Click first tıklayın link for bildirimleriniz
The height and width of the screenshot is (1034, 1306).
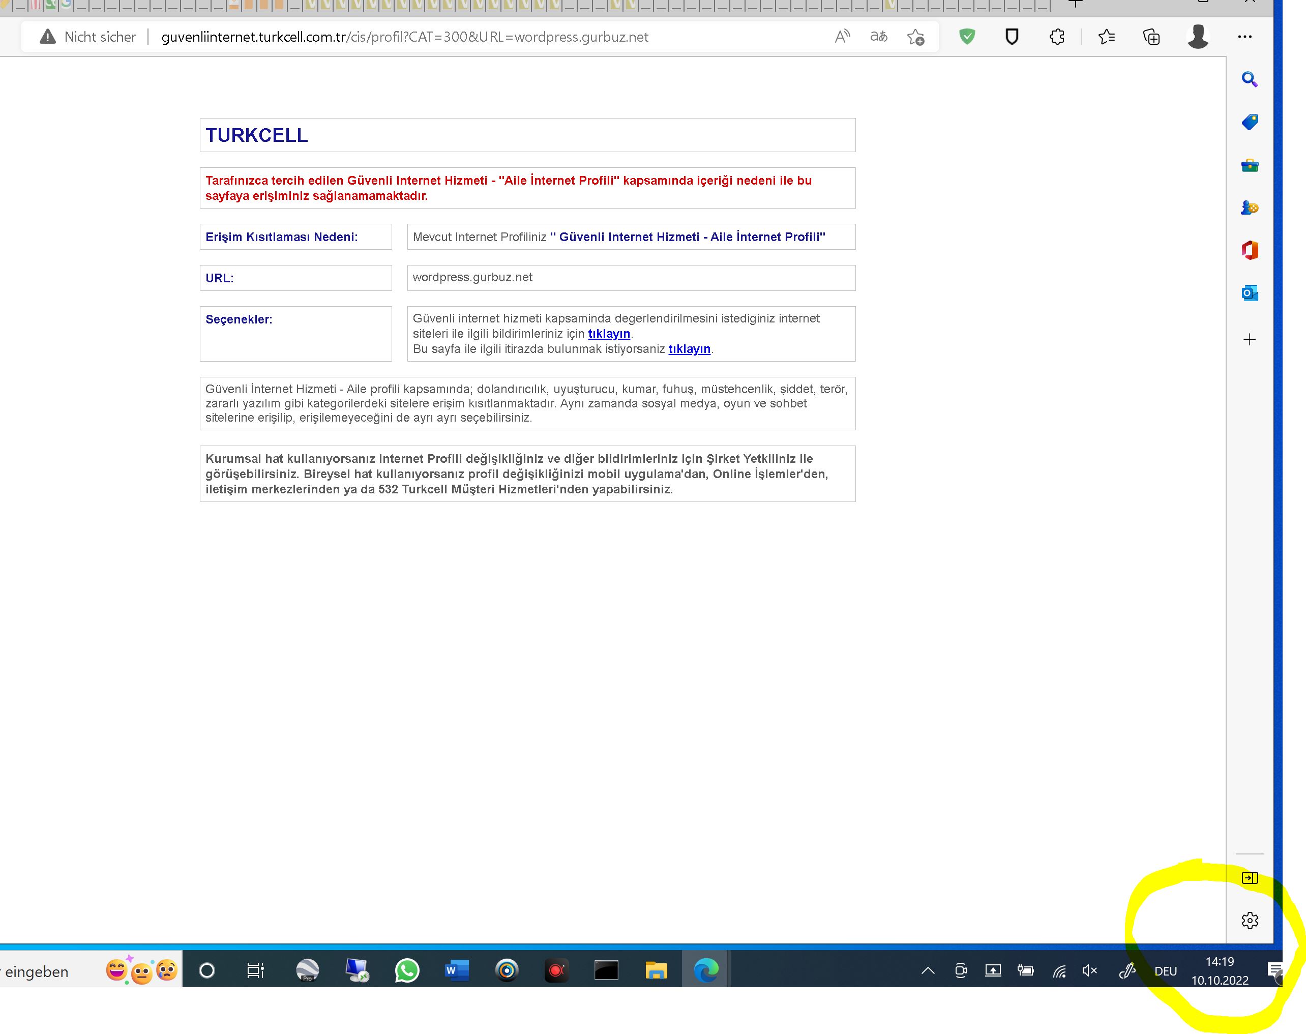coord(609,334)
